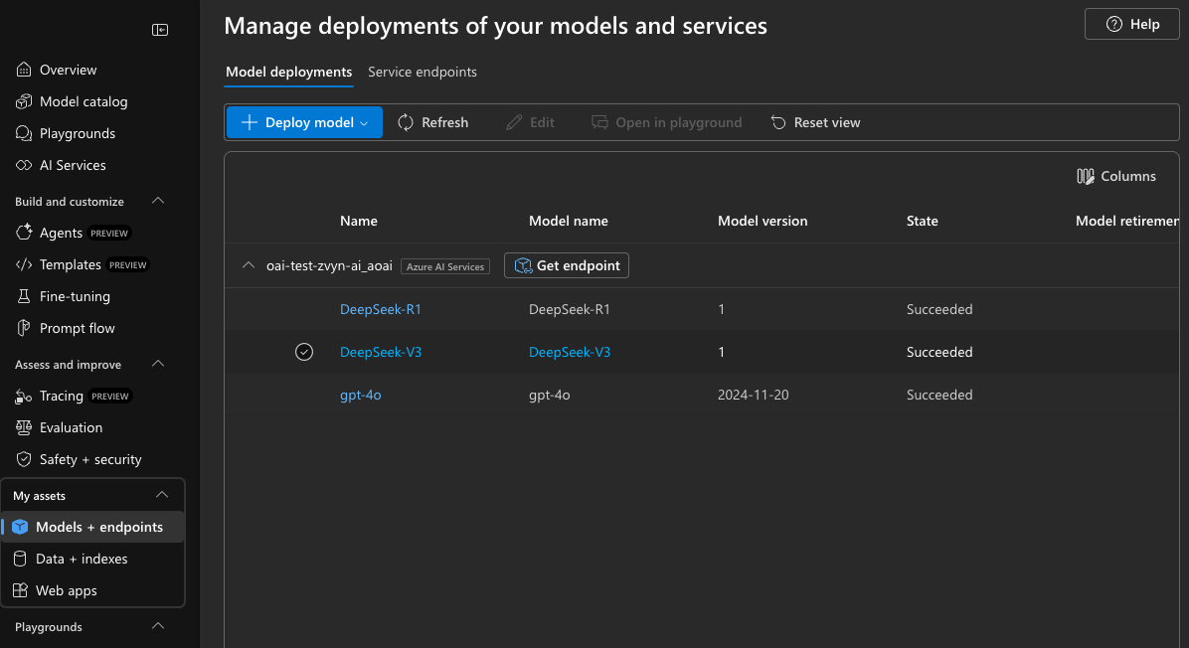Click Get endpoint button

567,265
